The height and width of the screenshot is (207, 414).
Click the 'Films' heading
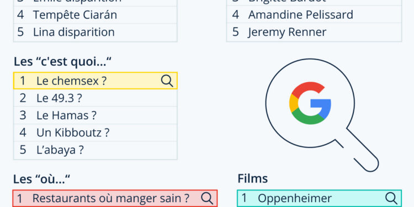(x=253, y=178)
